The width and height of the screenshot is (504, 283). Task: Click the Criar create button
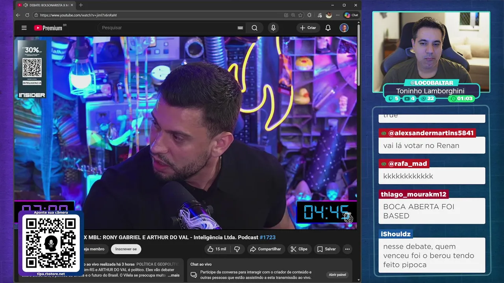(308, 28)
